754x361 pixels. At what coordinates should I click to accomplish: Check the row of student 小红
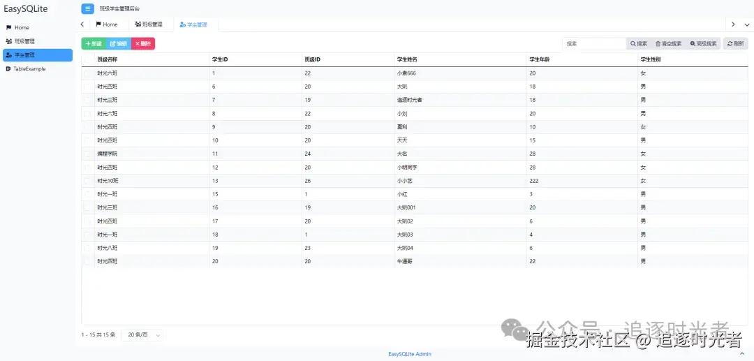click(x=87, y=194)
